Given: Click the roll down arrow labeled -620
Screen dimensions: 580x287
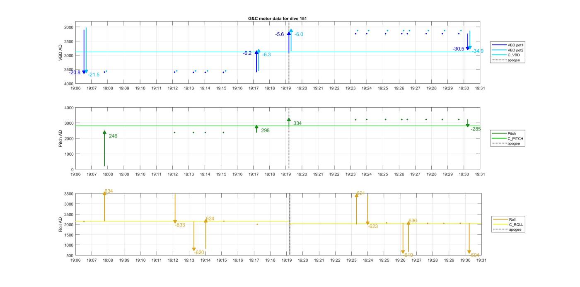Looking at the screenshot, I should tap(194, 236).
